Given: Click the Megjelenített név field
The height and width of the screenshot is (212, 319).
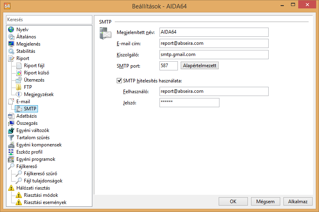Looking at the screenshot, I should point(214,32).
